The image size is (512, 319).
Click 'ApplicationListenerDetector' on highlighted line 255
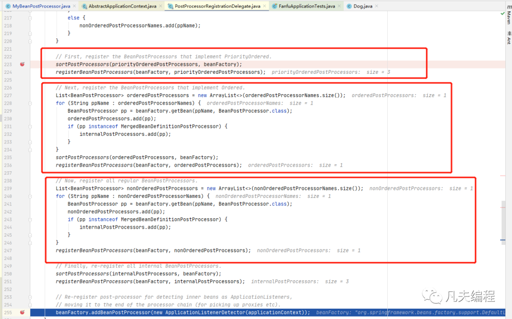point(205,312)
